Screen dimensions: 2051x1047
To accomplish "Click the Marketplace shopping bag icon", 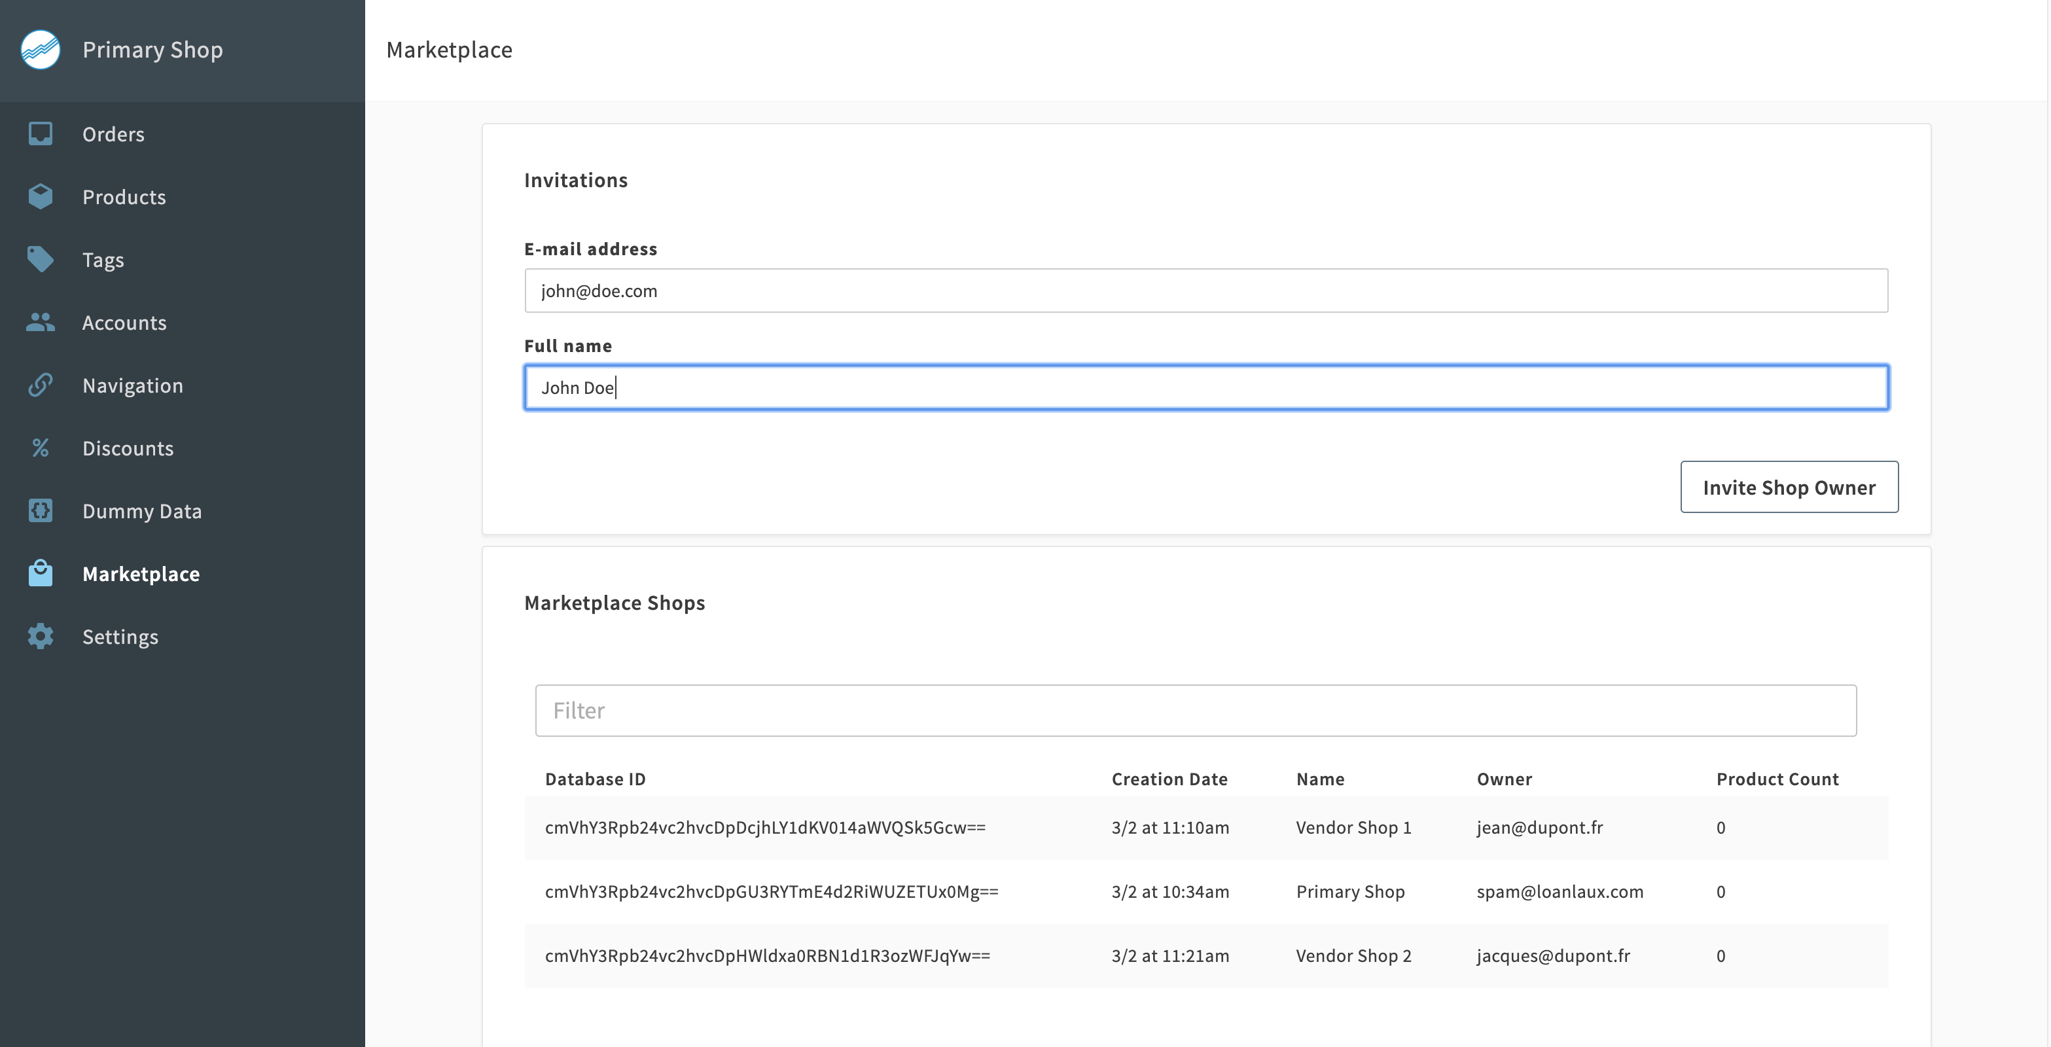I will [40, 573].
